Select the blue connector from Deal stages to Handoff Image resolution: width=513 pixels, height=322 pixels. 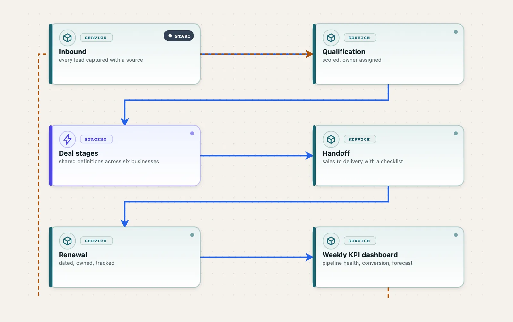pos(256,156)
